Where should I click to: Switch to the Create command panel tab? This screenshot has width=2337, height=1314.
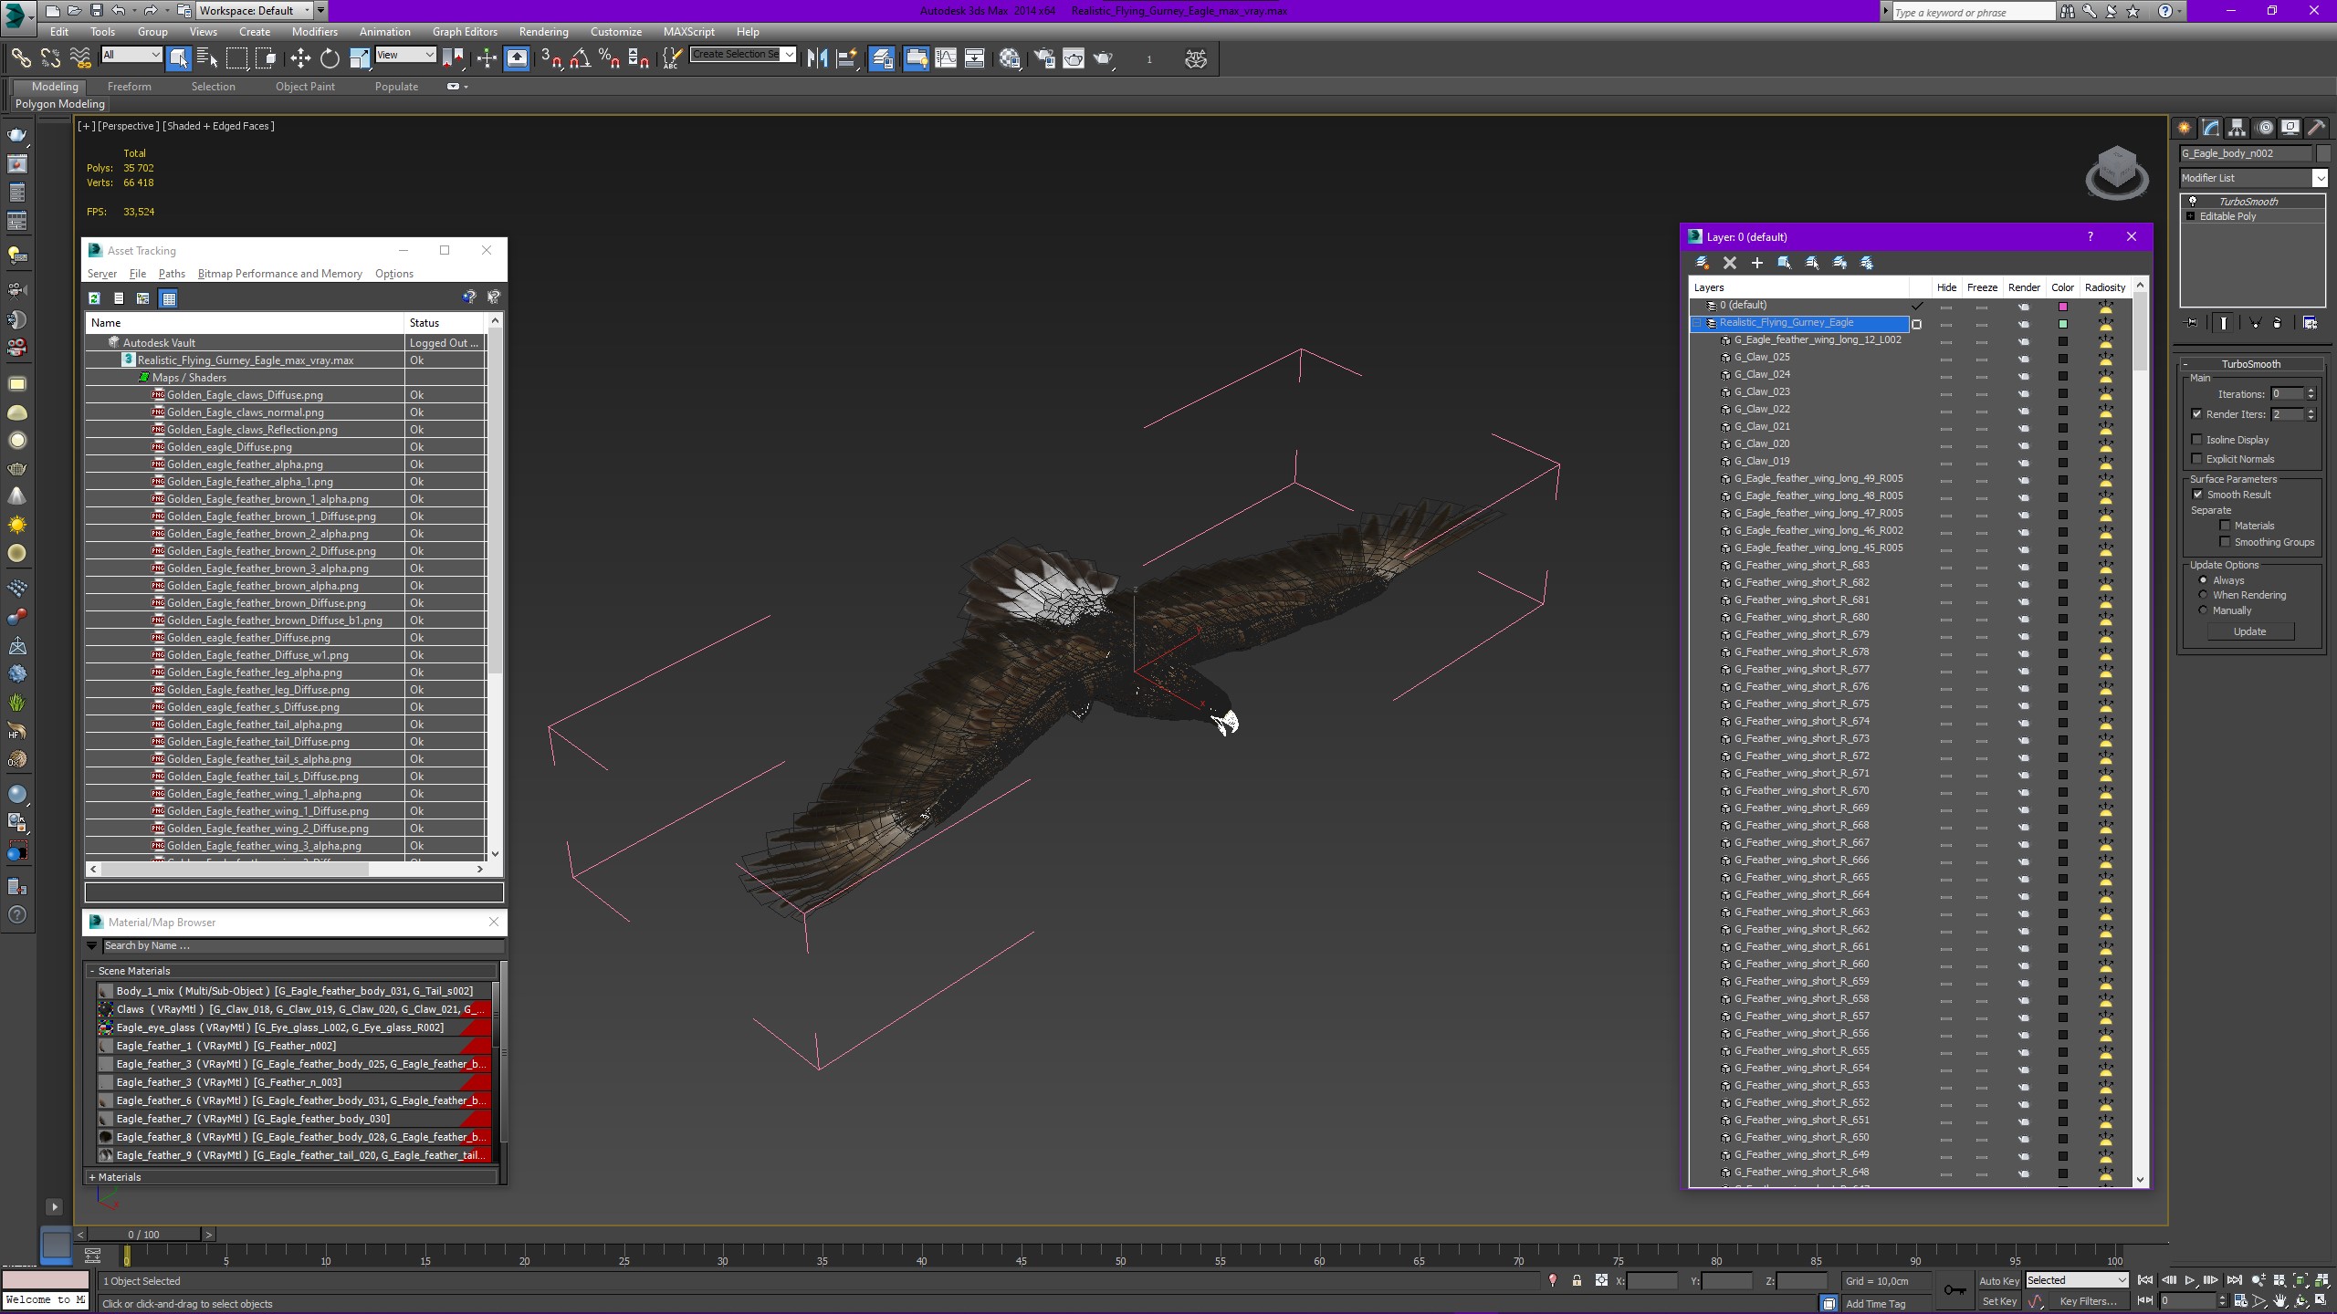coord(2184,128)
